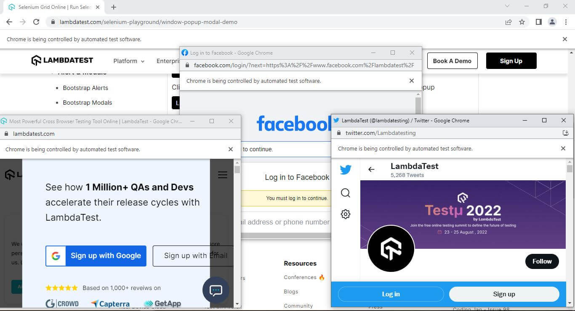The width and height of the screenshot is (575, 311).
Task: Dismiss automation infobar in Twitter window
Action: [x=563, y=148]
